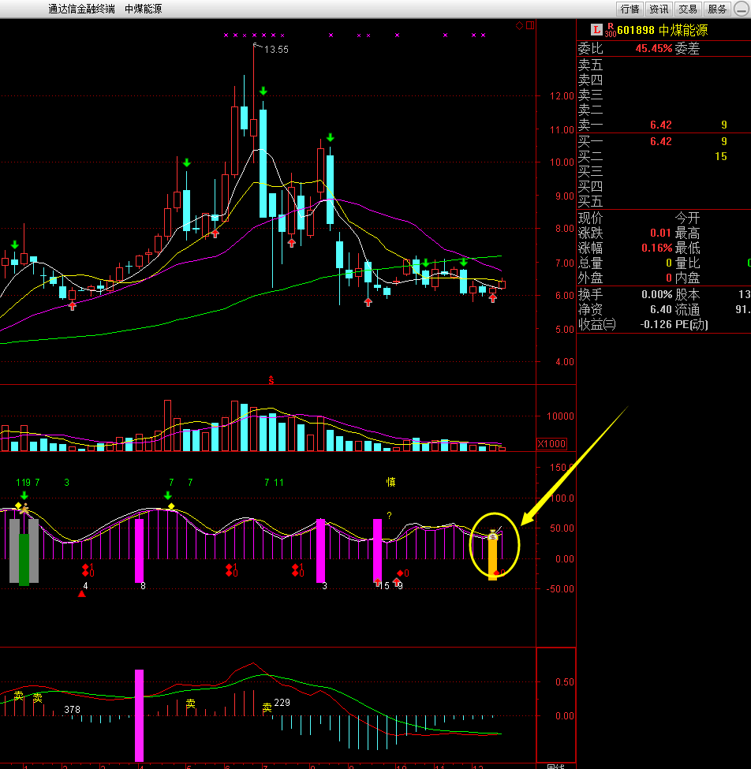751x769 pixels.
Task: Click the 12.00 price axis label
Action: click(x=562, y=96)
